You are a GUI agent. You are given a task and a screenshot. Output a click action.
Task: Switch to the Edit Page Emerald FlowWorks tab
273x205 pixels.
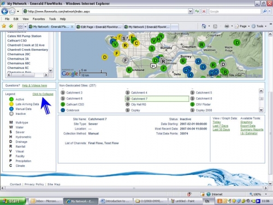(x=99, y=27)
